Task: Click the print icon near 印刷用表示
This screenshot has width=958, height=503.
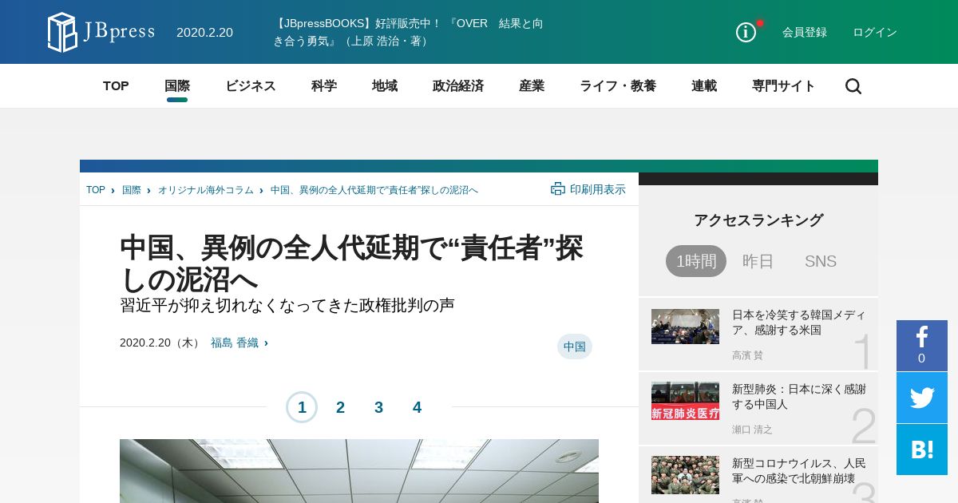Action: [558, 189]
